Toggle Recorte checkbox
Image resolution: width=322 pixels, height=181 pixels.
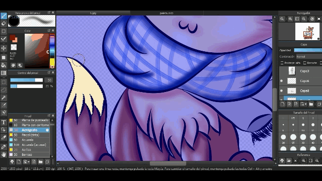[305, 63]
